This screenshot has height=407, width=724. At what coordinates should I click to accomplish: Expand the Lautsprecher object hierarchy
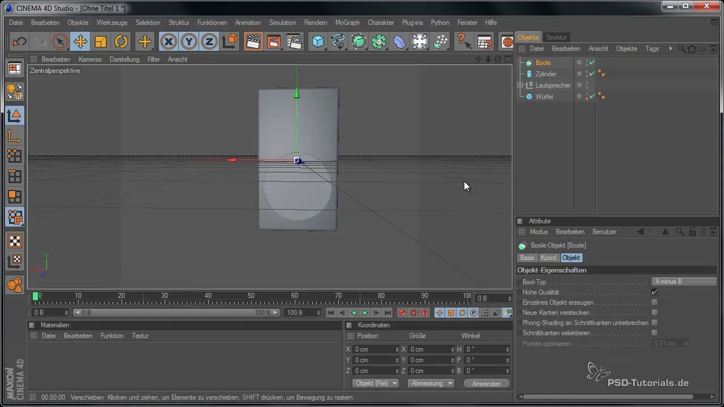click(x=520, y=85)
